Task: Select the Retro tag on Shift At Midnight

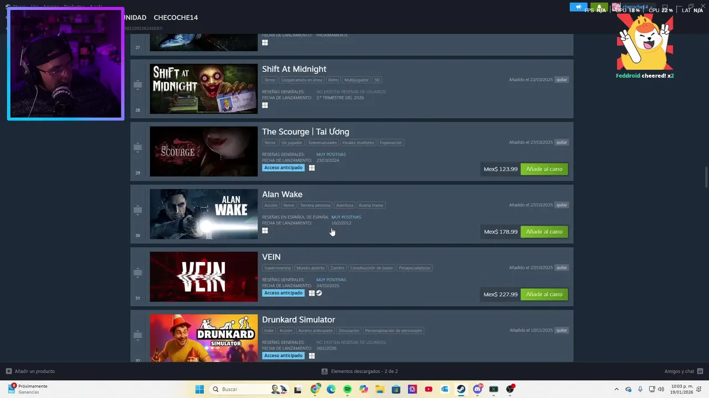Action: click(x=333, y=80)
